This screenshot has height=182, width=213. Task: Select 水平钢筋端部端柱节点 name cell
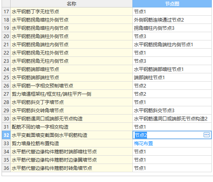[72, 78]
